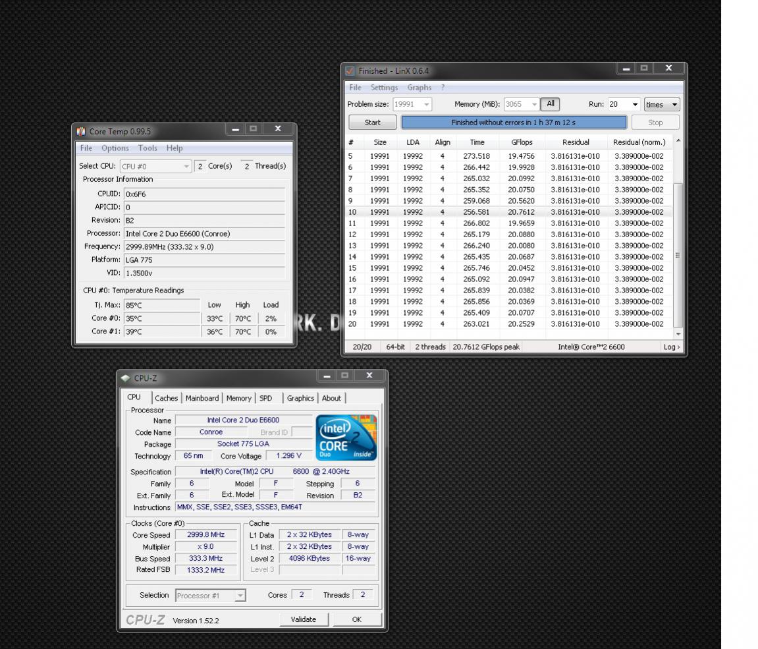Click the OK button in CPU-Z

[357, 619]
